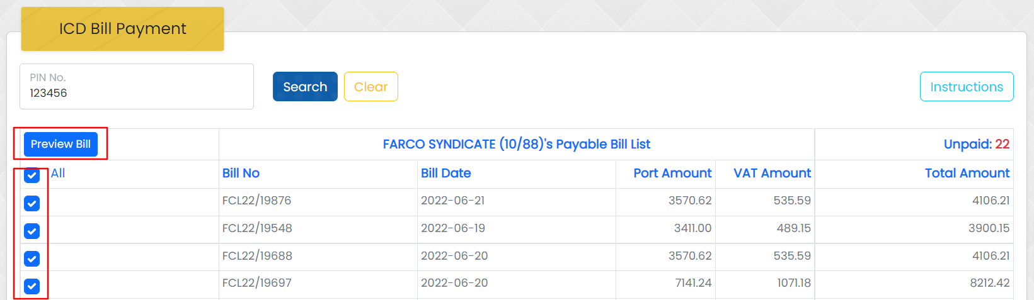Uncheck bill FCL22/19548 checkbox
Viewport: 1034px width, 300px height.
(x=32, y=231)
